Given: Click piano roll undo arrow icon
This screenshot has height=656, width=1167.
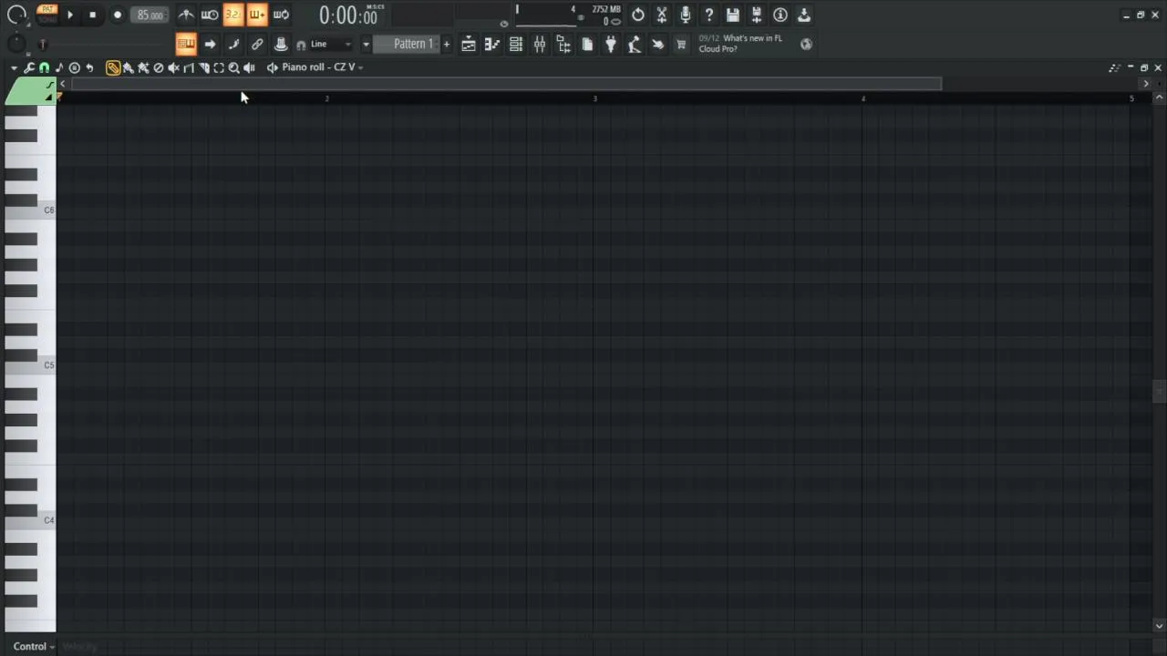Looking at the screenshot, I should coord(89,67).
